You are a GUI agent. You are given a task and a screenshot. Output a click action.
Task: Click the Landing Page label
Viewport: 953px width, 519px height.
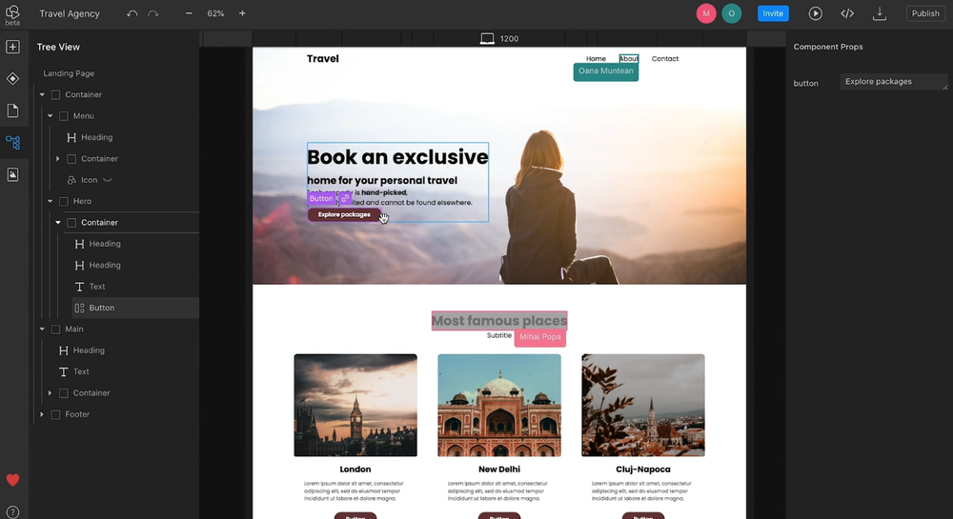click(x=69, y=73)
